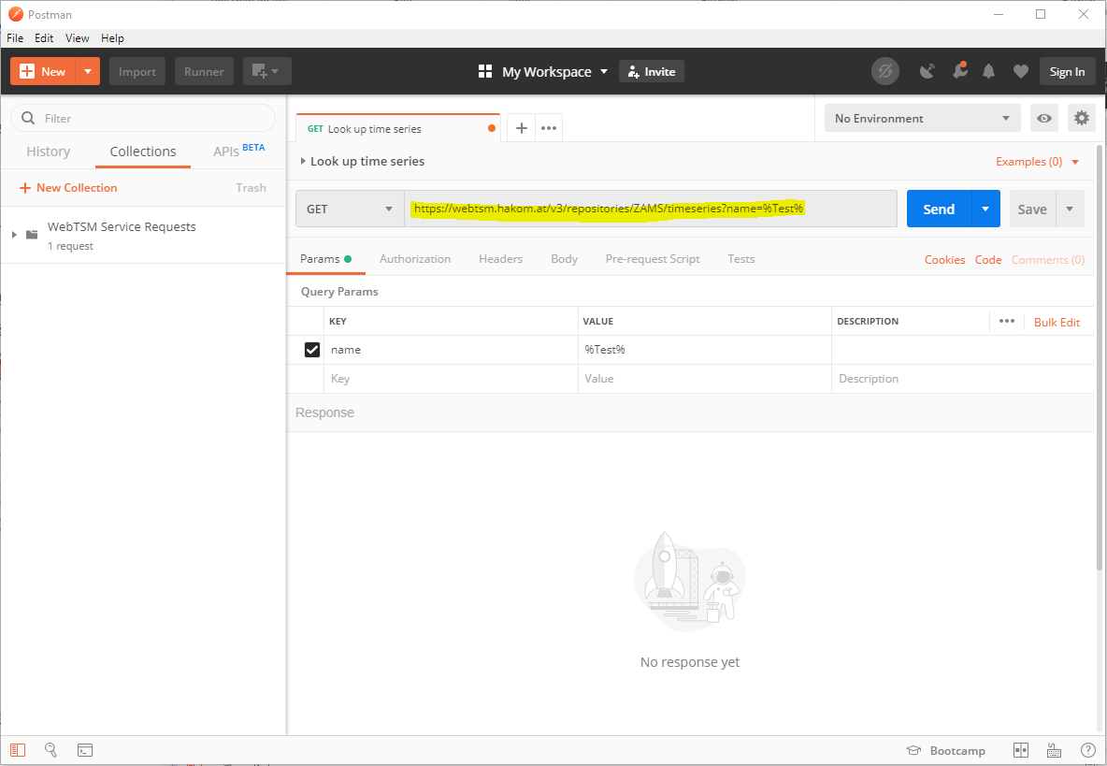Viewport: 1107px width, 766px height.
Task: Click the heart icon in header
Action: click(x=1020, y=71)
